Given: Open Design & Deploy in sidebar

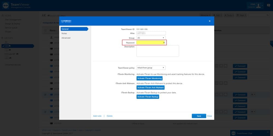Looking at the screenshot, I should click(x=13, y=24).
